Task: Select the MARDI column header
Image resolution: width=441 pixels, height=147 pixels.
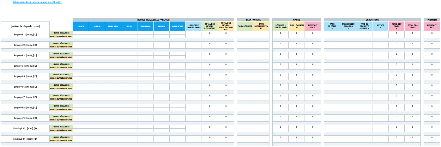Action: [x=97, y=26]
